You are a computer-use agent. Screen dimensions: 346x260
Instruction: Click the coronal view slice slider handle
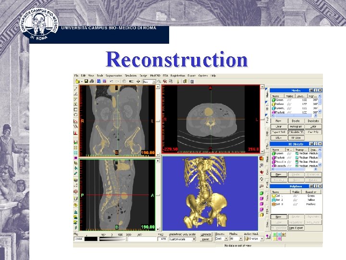158,121
